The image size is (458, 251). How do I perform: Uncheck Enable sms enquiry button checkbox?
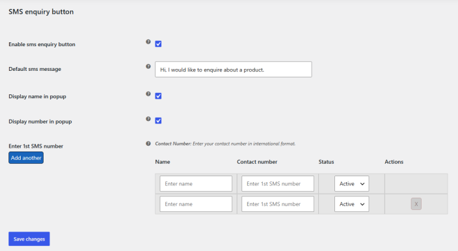point(158,44)
